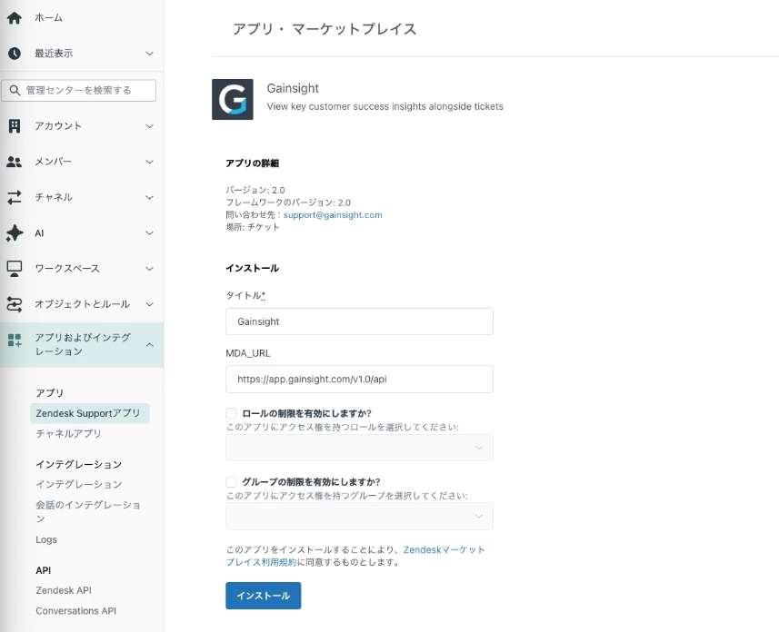
Task: Expand the アカウント section chevron
Action: pyautogui.click(x=149, y=126)
